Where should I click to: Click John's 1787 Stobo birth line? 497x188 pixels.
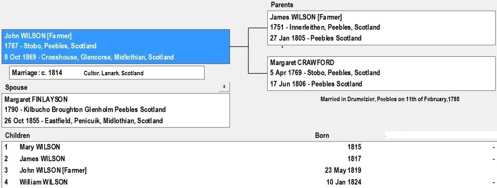coord(50,46)
